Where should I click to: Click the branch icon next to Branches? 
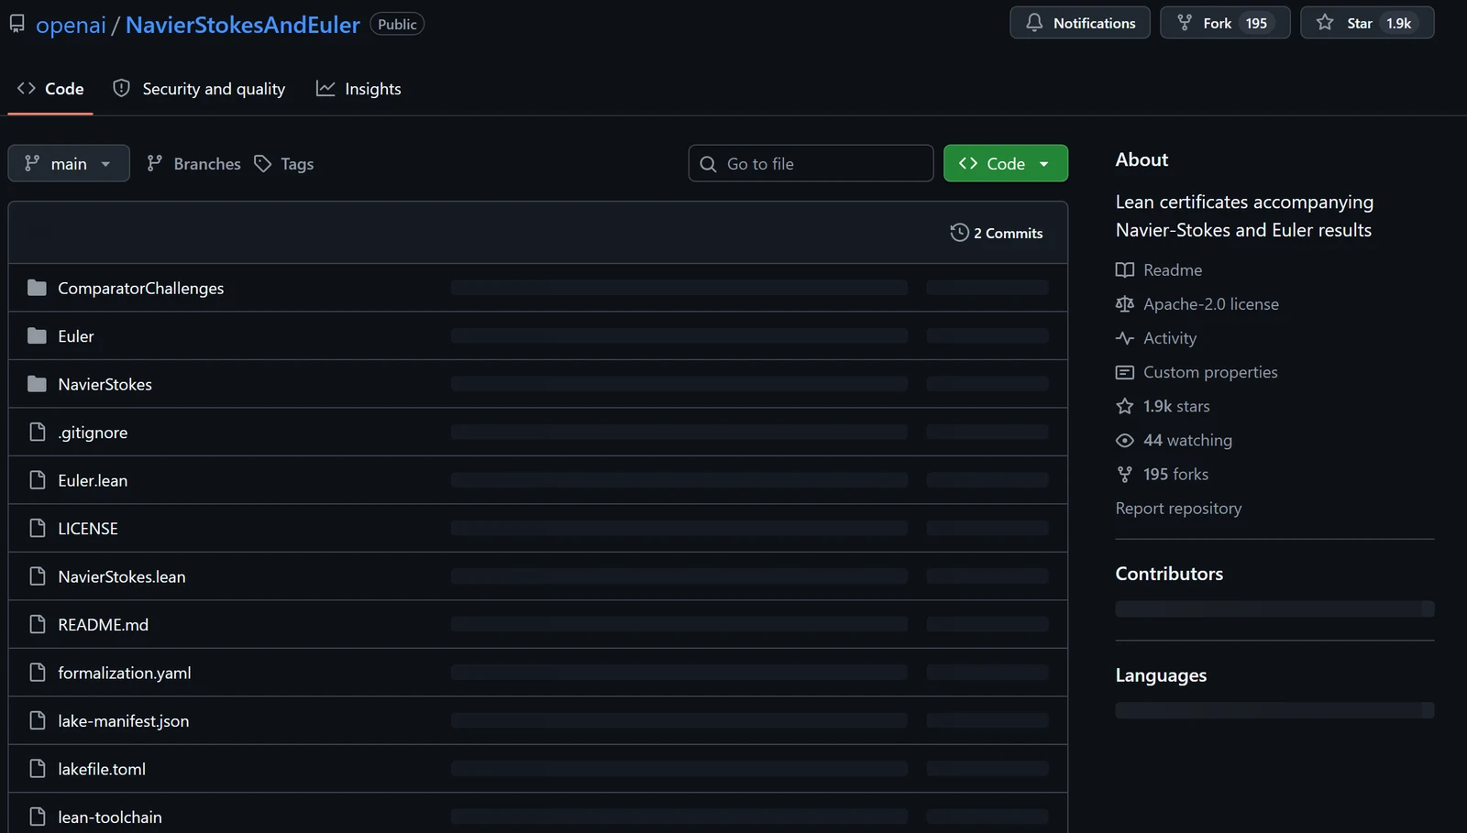pos(155,163)
